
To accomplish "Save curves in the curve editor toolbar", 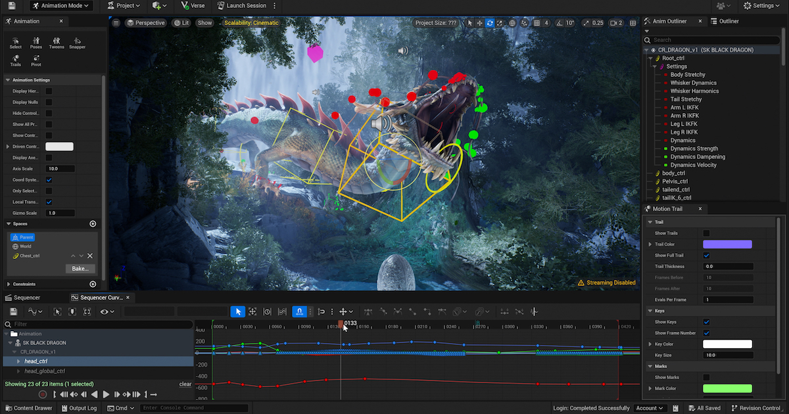I will point(12,311).
